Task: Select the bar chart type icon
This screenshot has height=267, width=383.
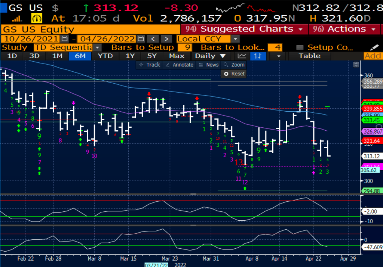Action: point(258,56)
